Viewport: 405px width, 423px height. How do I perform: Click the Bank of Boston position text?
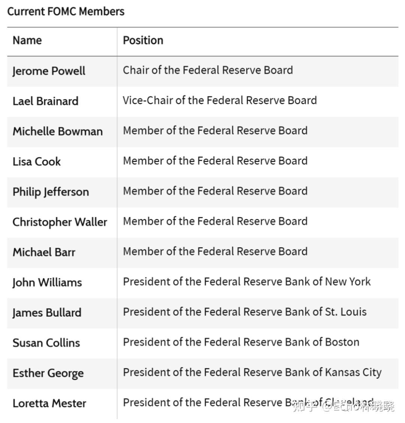pos(241,342)
